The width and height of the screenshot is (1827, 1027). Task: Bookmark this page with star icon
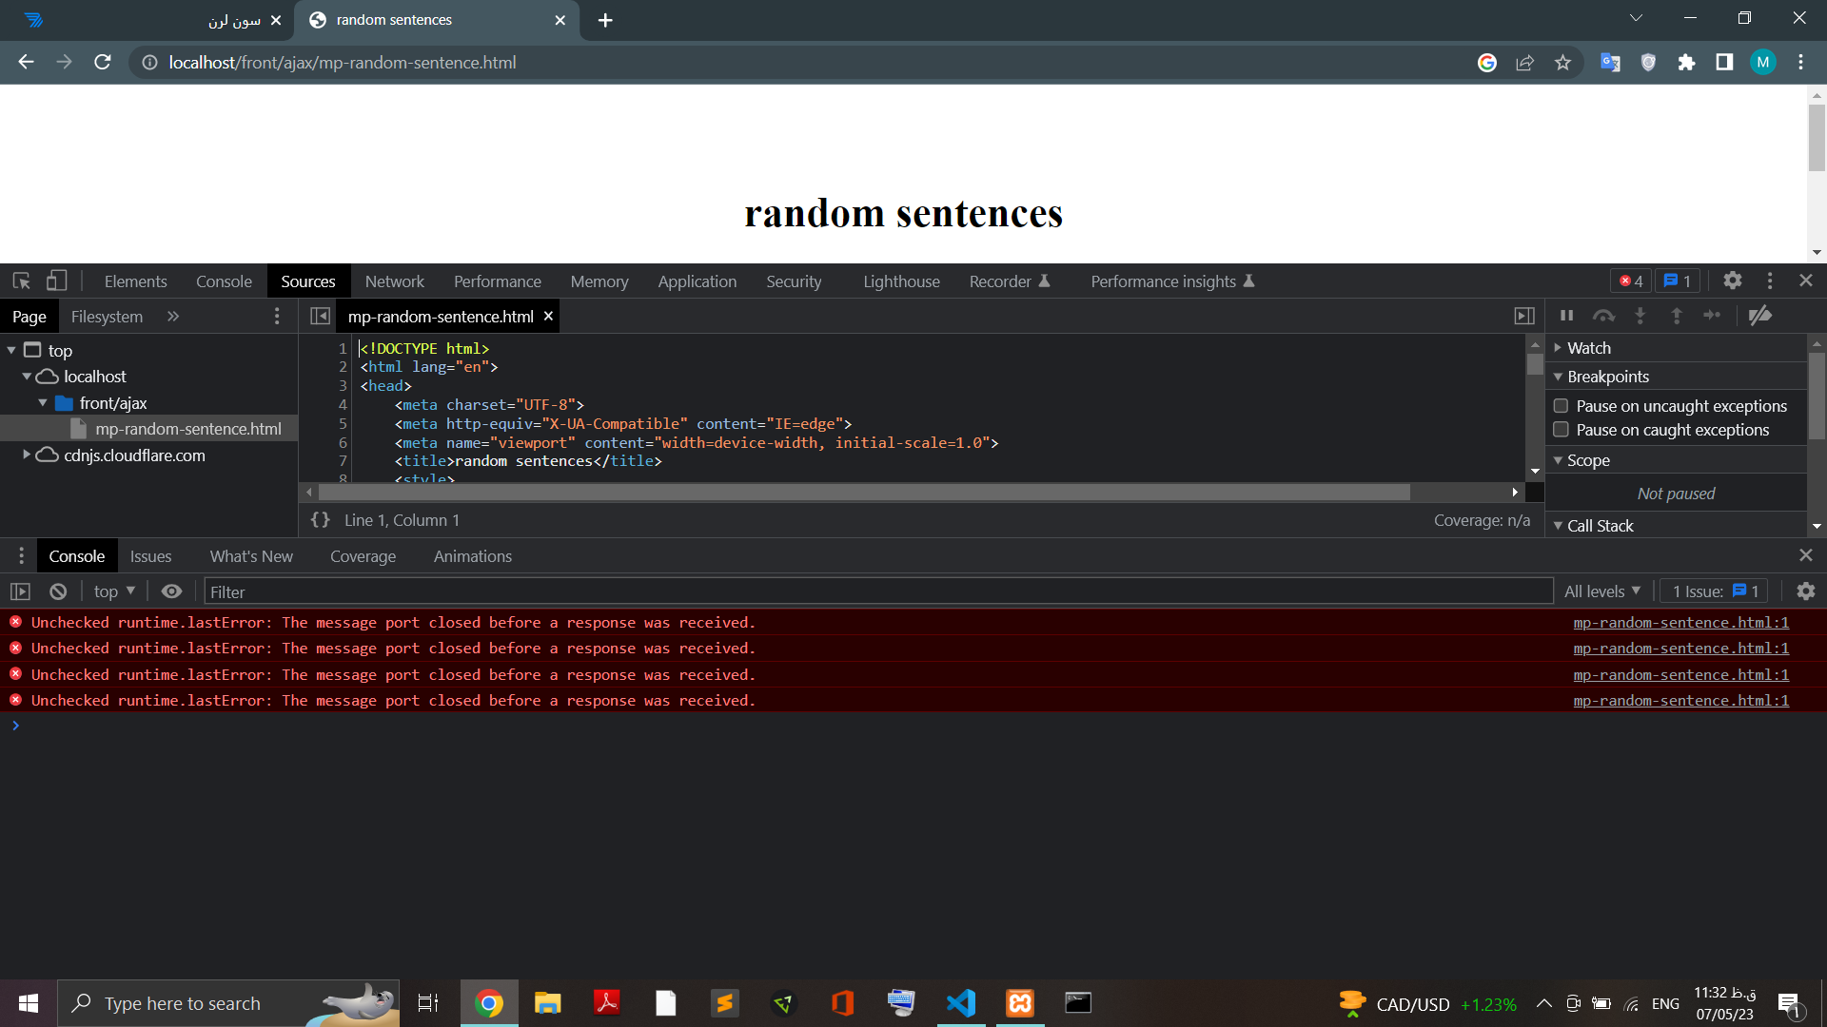(1562, 63)
